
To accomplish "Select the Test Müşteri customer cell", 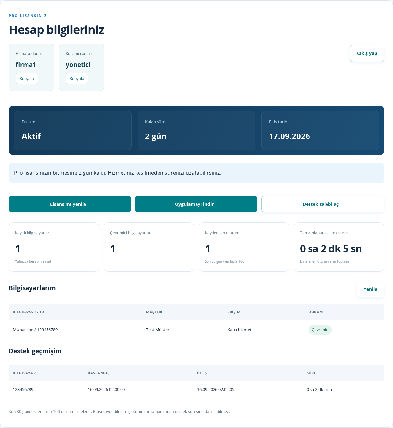I will pos(158,330).
